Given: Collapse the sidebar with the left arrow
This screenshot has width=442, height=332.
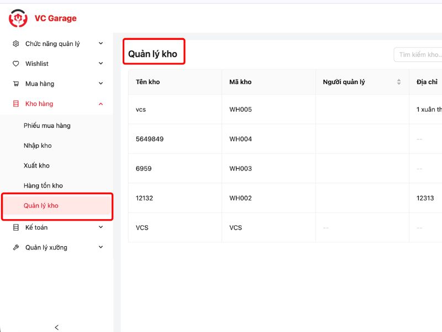Looking at the screenshot, I should 56,327.
